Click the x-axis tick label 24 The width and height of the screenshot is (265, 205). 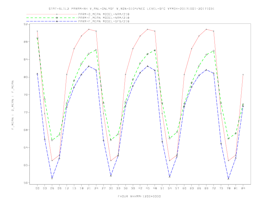(x=96, y=188)
